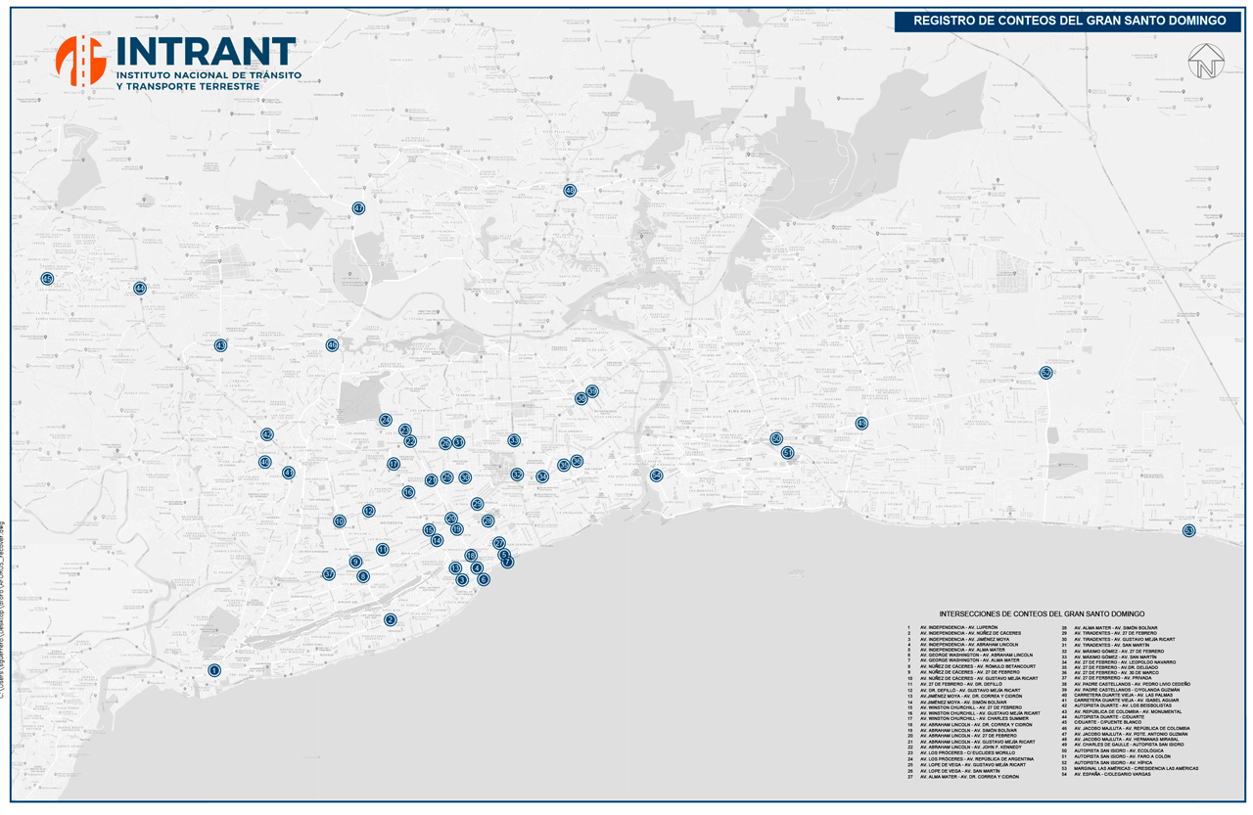Viewport: 1253px width, 815px height.
Task: Click marker 17 on the map
Action: click(x=394, y=464)
